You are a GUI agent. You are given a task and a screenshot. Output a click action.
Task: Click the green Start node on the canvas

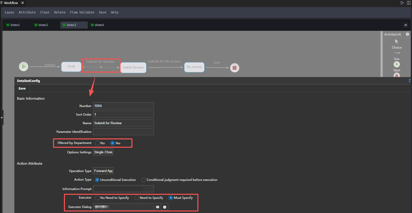coord(24,67)
